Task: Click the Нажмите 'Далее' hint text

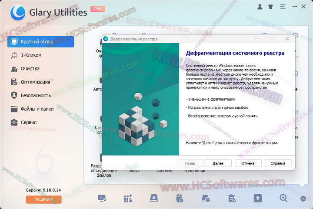Action: click(232, 143)
